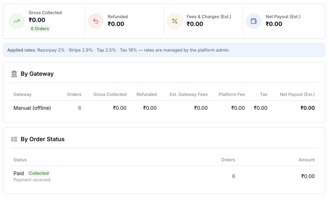The width and height of the screenshot is (329, 202).
Task: Click the Gross Collected column header
Action: (110, 94)
